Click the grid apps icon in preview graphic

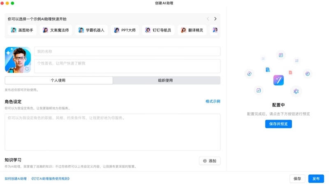(297, 60)
